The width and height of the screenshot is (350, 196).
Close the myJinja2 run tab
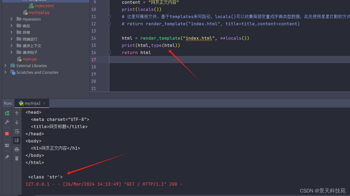pos(44,103)
